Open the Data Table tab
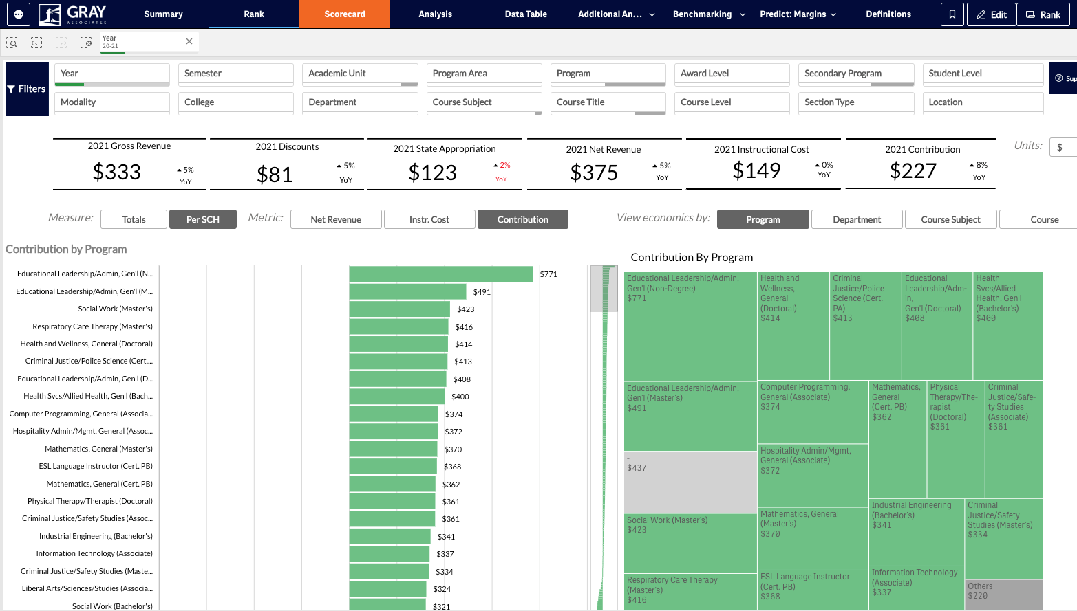1077x611 pixels. coord(526,14)
